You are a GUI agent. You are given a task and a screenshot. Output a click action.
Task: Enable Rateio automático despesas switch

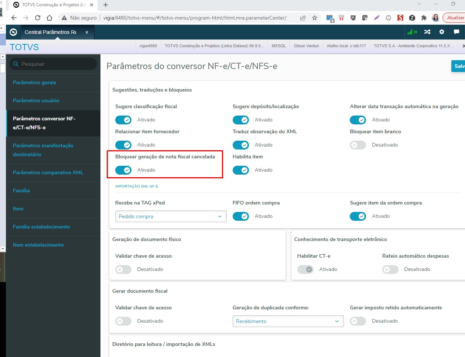point(390,270)
